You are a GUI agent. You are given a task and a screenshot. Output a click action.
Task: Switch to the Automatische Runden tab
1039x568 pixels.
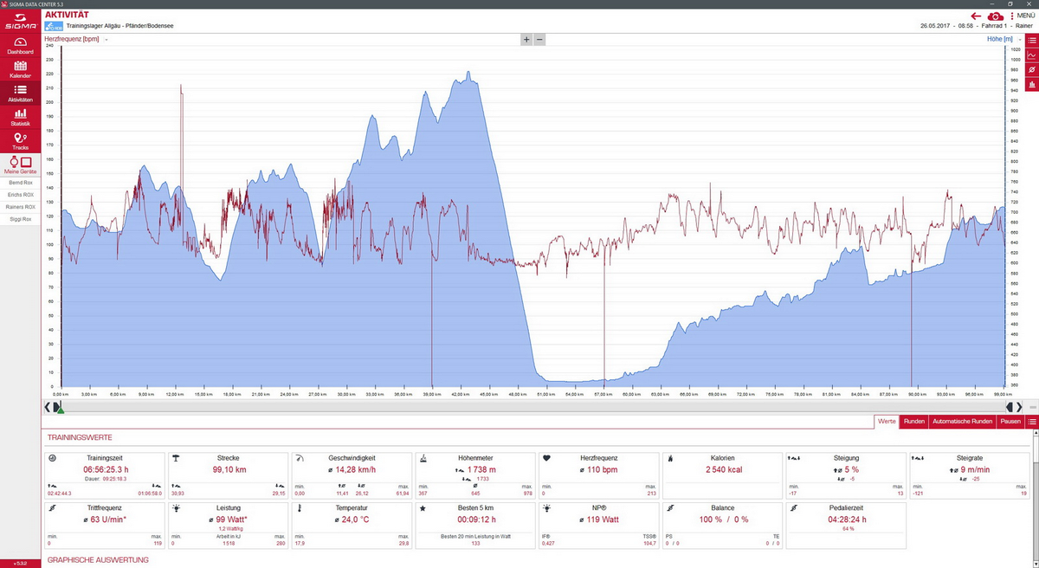962,422
